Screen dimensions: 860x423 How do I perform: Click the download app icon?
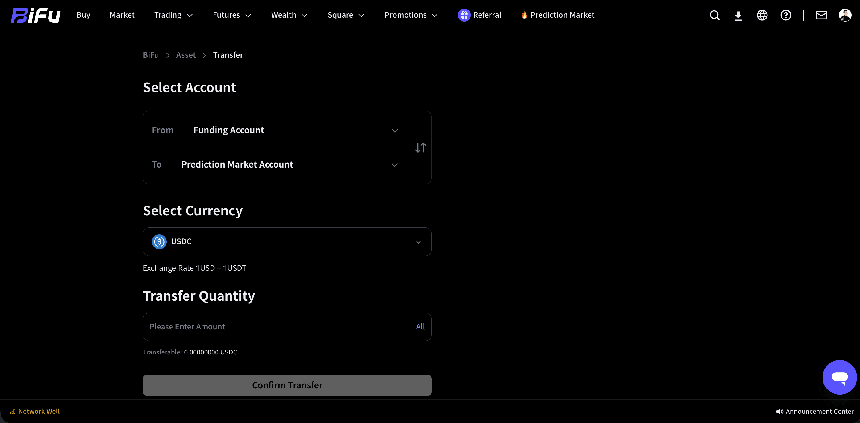pyautogui.click(x=738, y=15)
